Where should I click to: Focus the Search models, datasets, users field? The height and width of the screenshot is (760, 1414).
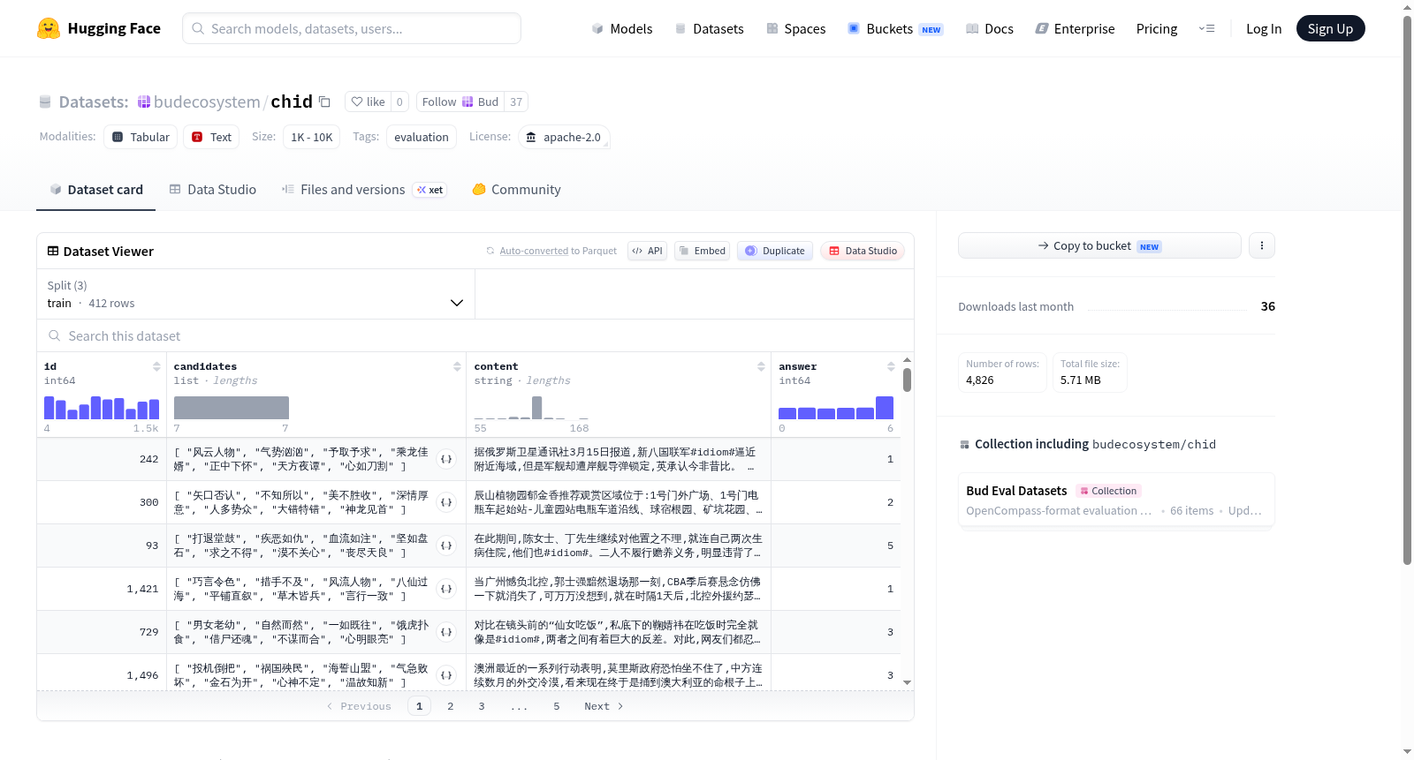pos(352,28)
